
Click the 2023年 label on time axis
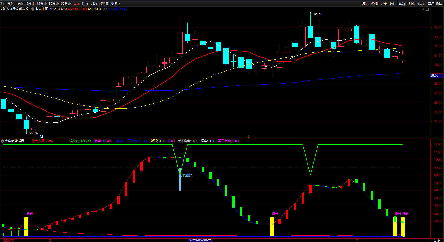coord(8,240)
